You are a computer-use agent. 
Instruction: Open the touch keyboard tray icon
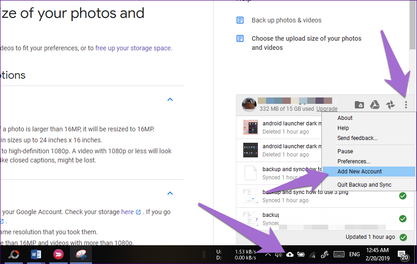(339, 254)
